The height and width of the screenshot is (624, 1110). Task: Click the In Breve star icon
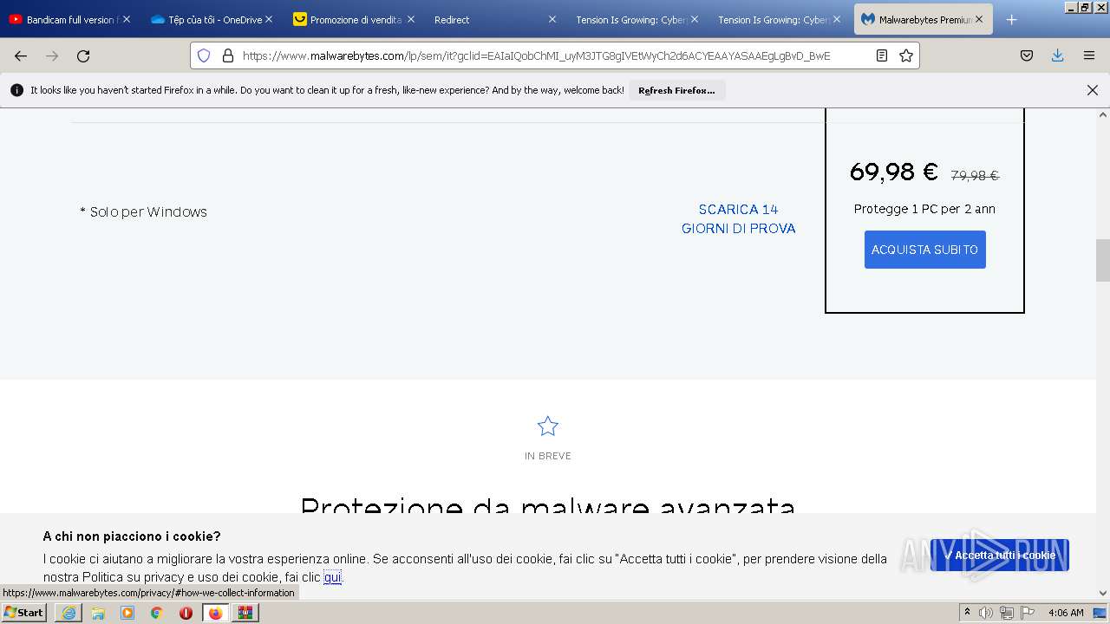click(x=548, y=426)
